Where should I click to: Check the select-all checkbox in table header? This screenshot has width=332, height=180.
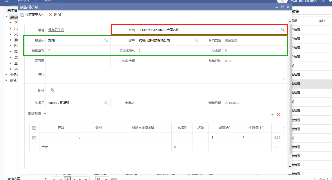click(34, 128)
